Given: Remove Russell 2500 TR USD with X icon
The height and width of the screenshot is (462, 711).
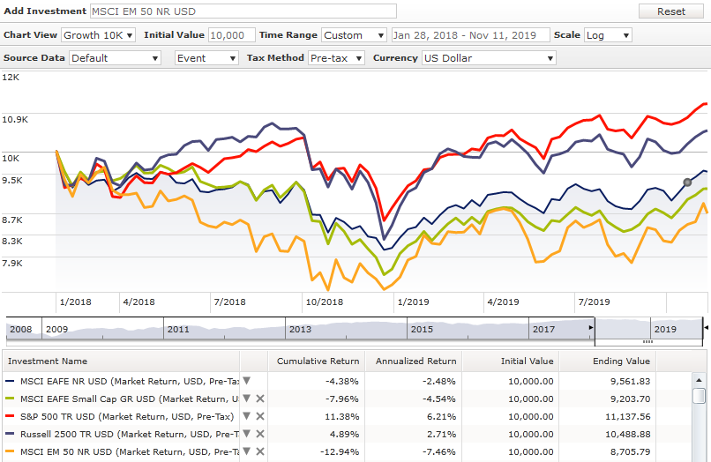Looking at the screenshot, I should click(x=260, y=434).
